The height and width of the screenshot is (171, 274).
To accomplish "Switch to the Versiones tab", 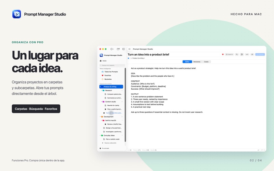I will (x=197, y=62).
